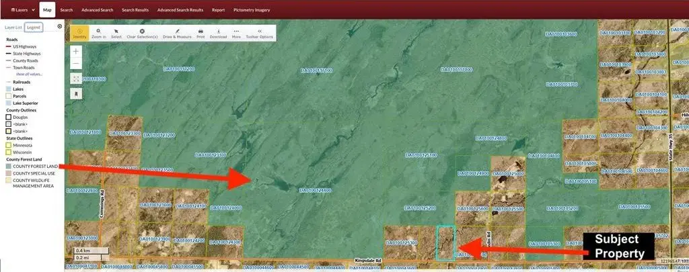689x272 pixels.
Task: Choose the Select arrow tool
Action: pos(116,33)
